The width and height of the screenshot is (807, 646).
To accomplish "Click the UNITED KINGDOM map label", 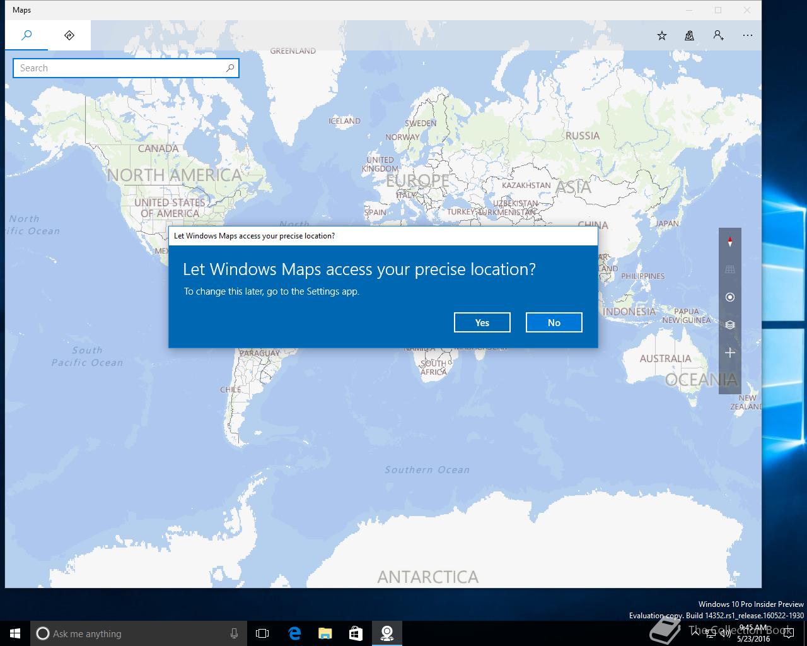I will (x=381, y=164).
